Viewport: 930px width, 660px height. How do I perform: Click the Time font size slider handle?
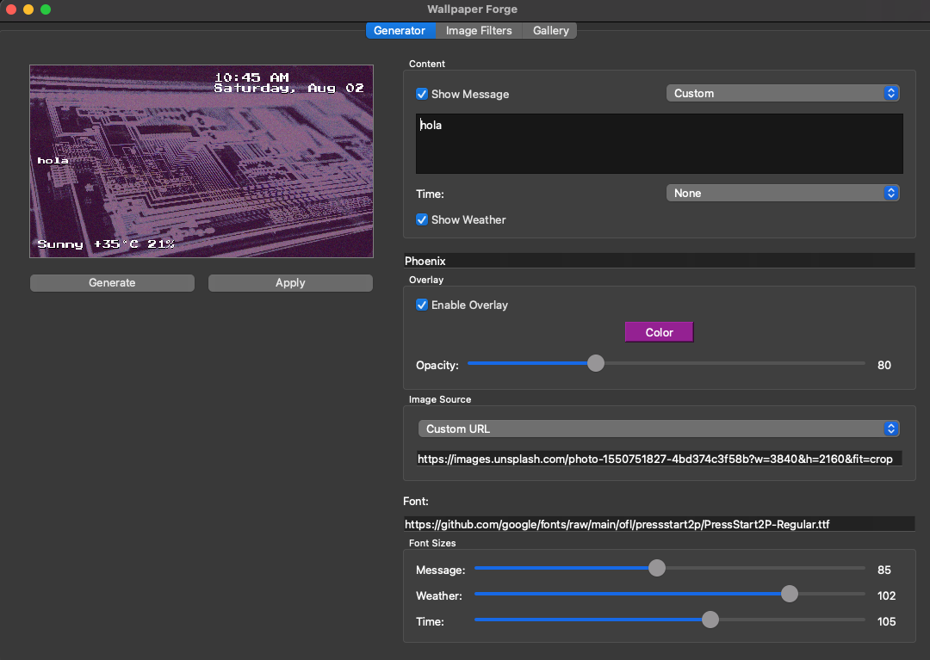(x=710, y=620)
